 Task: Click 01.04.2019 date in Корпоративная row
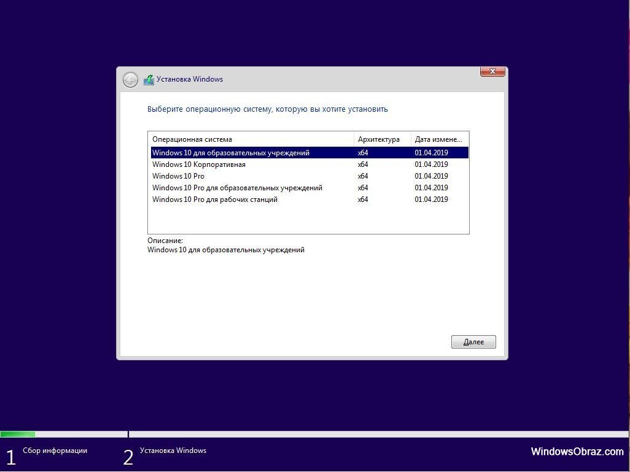tap(431, 164)
